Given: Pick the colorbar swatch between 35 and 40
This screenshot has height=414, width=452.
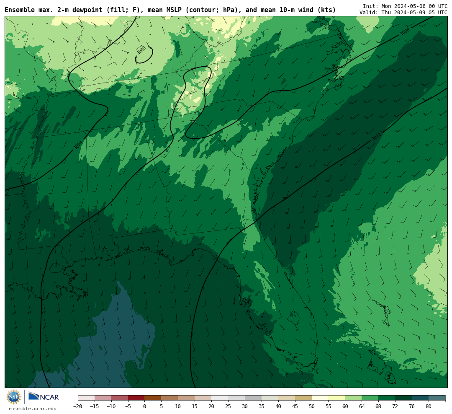Looking at the screenshot, I should coord(270,398).
